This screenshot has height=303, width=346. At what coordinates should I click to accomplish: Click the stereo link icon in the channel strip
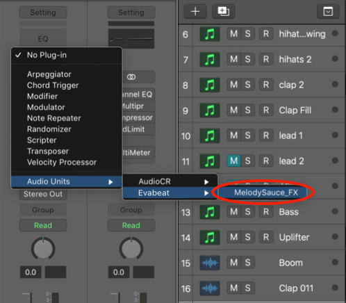[131, 77]
